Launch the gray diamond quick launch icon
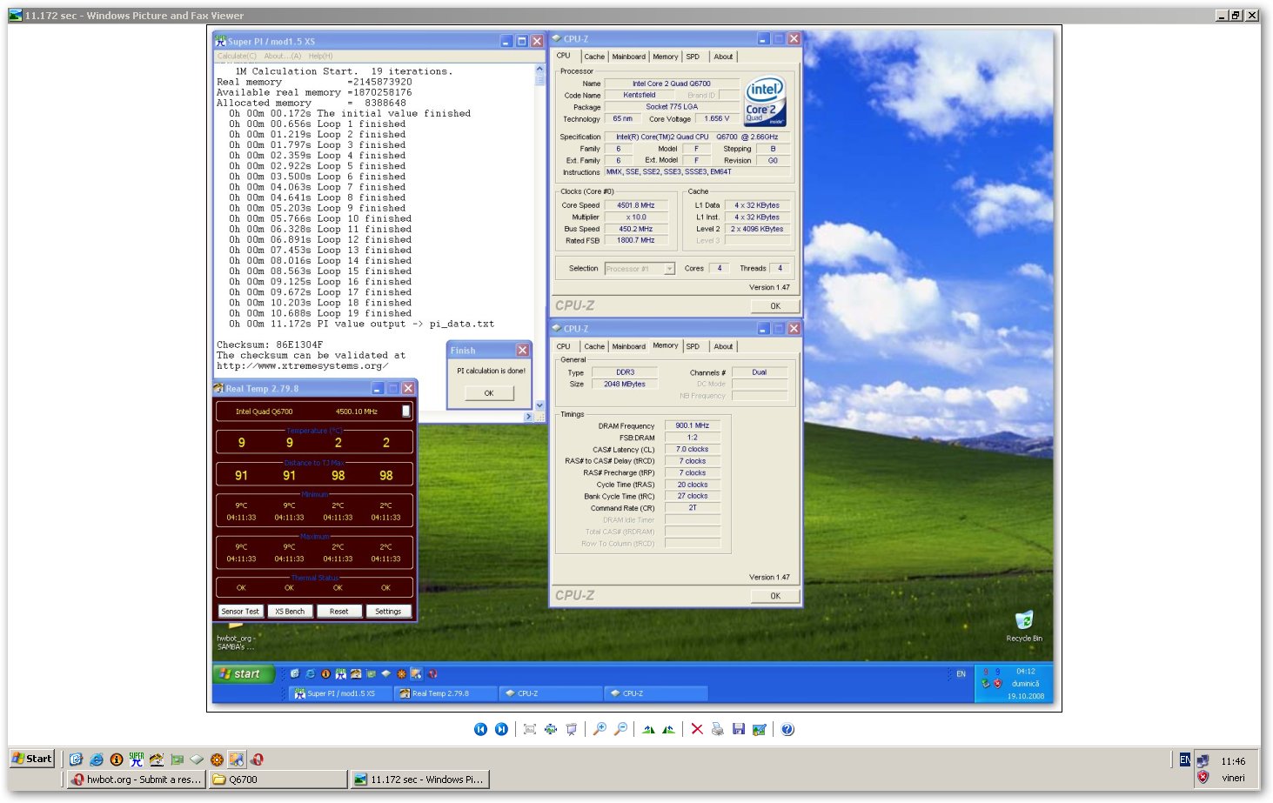This screenshot has height=803, width=1273. click(197, 759)
